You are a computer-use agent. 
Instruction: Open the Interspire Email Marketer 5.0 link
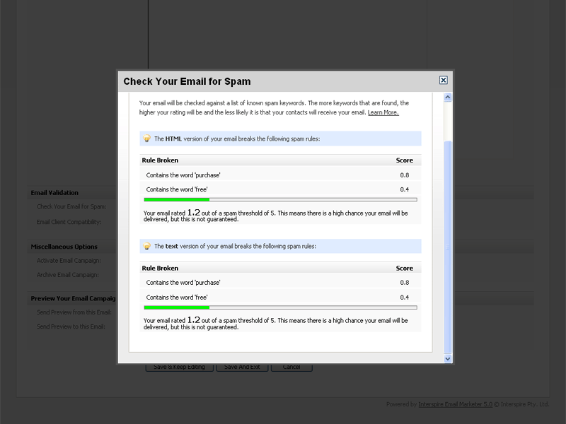pos(454,404)
